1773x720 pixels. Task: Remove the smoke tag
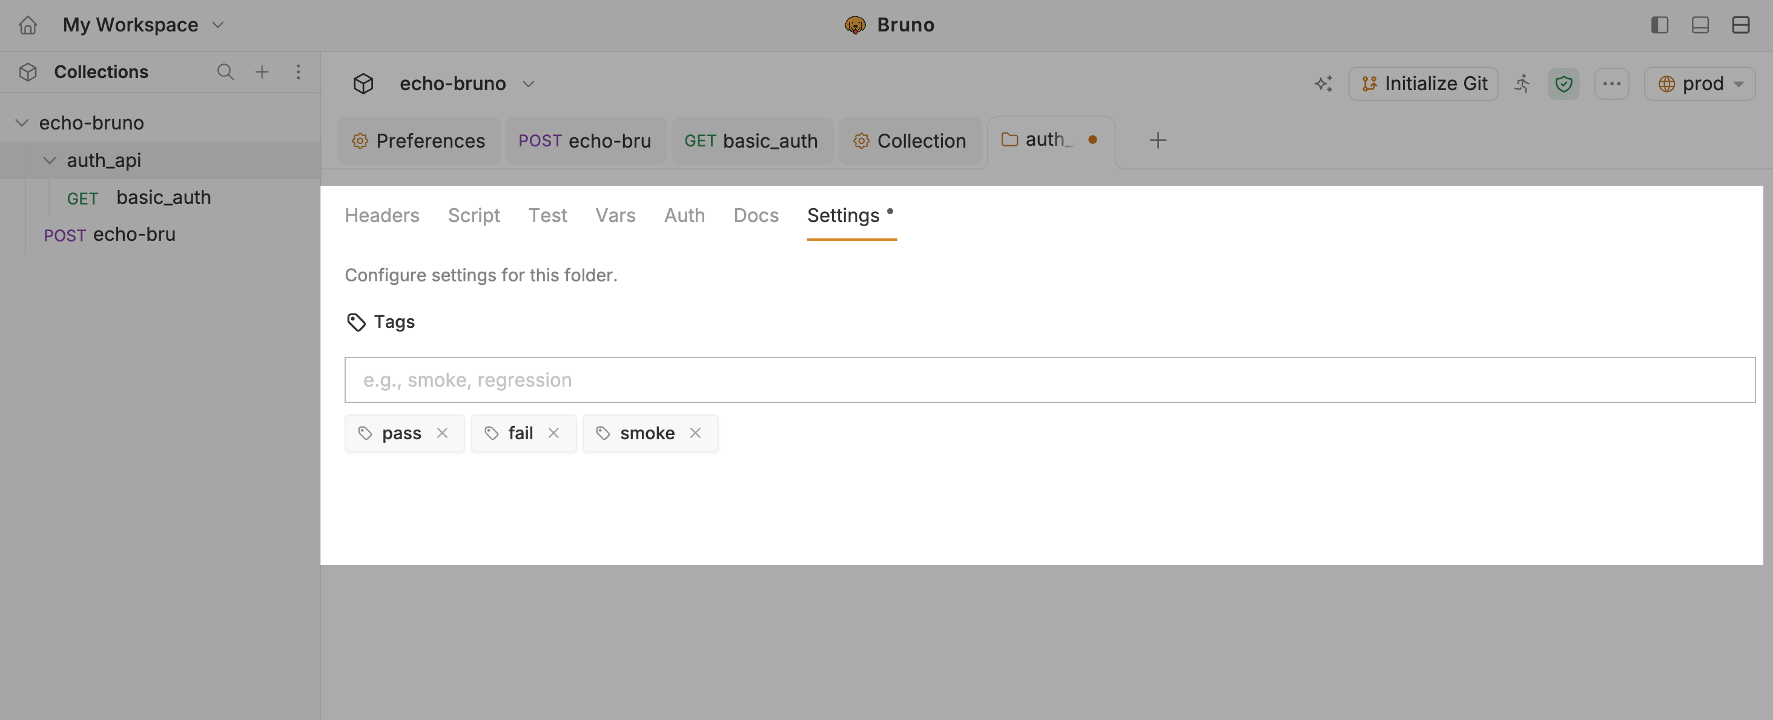point(695,433)
